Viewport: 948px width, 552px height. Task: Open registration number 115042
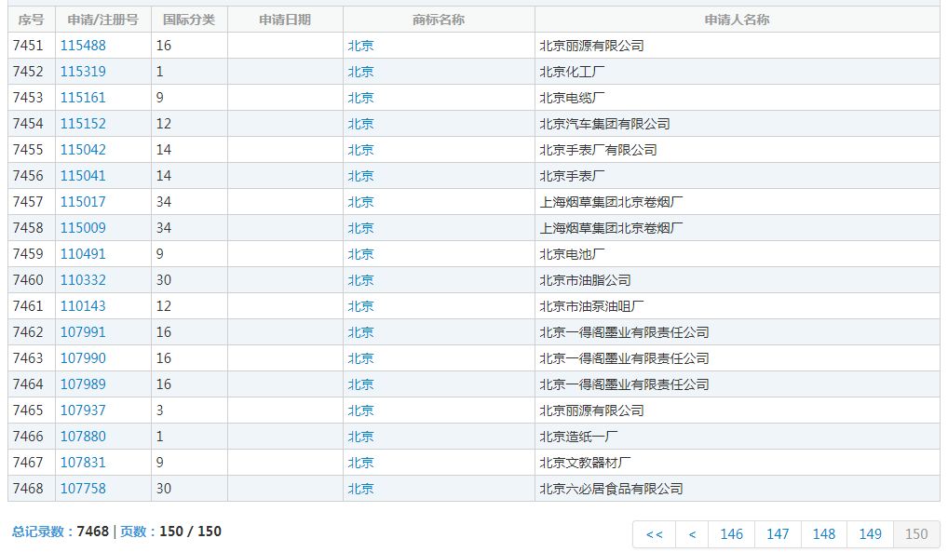pos(83,149)
